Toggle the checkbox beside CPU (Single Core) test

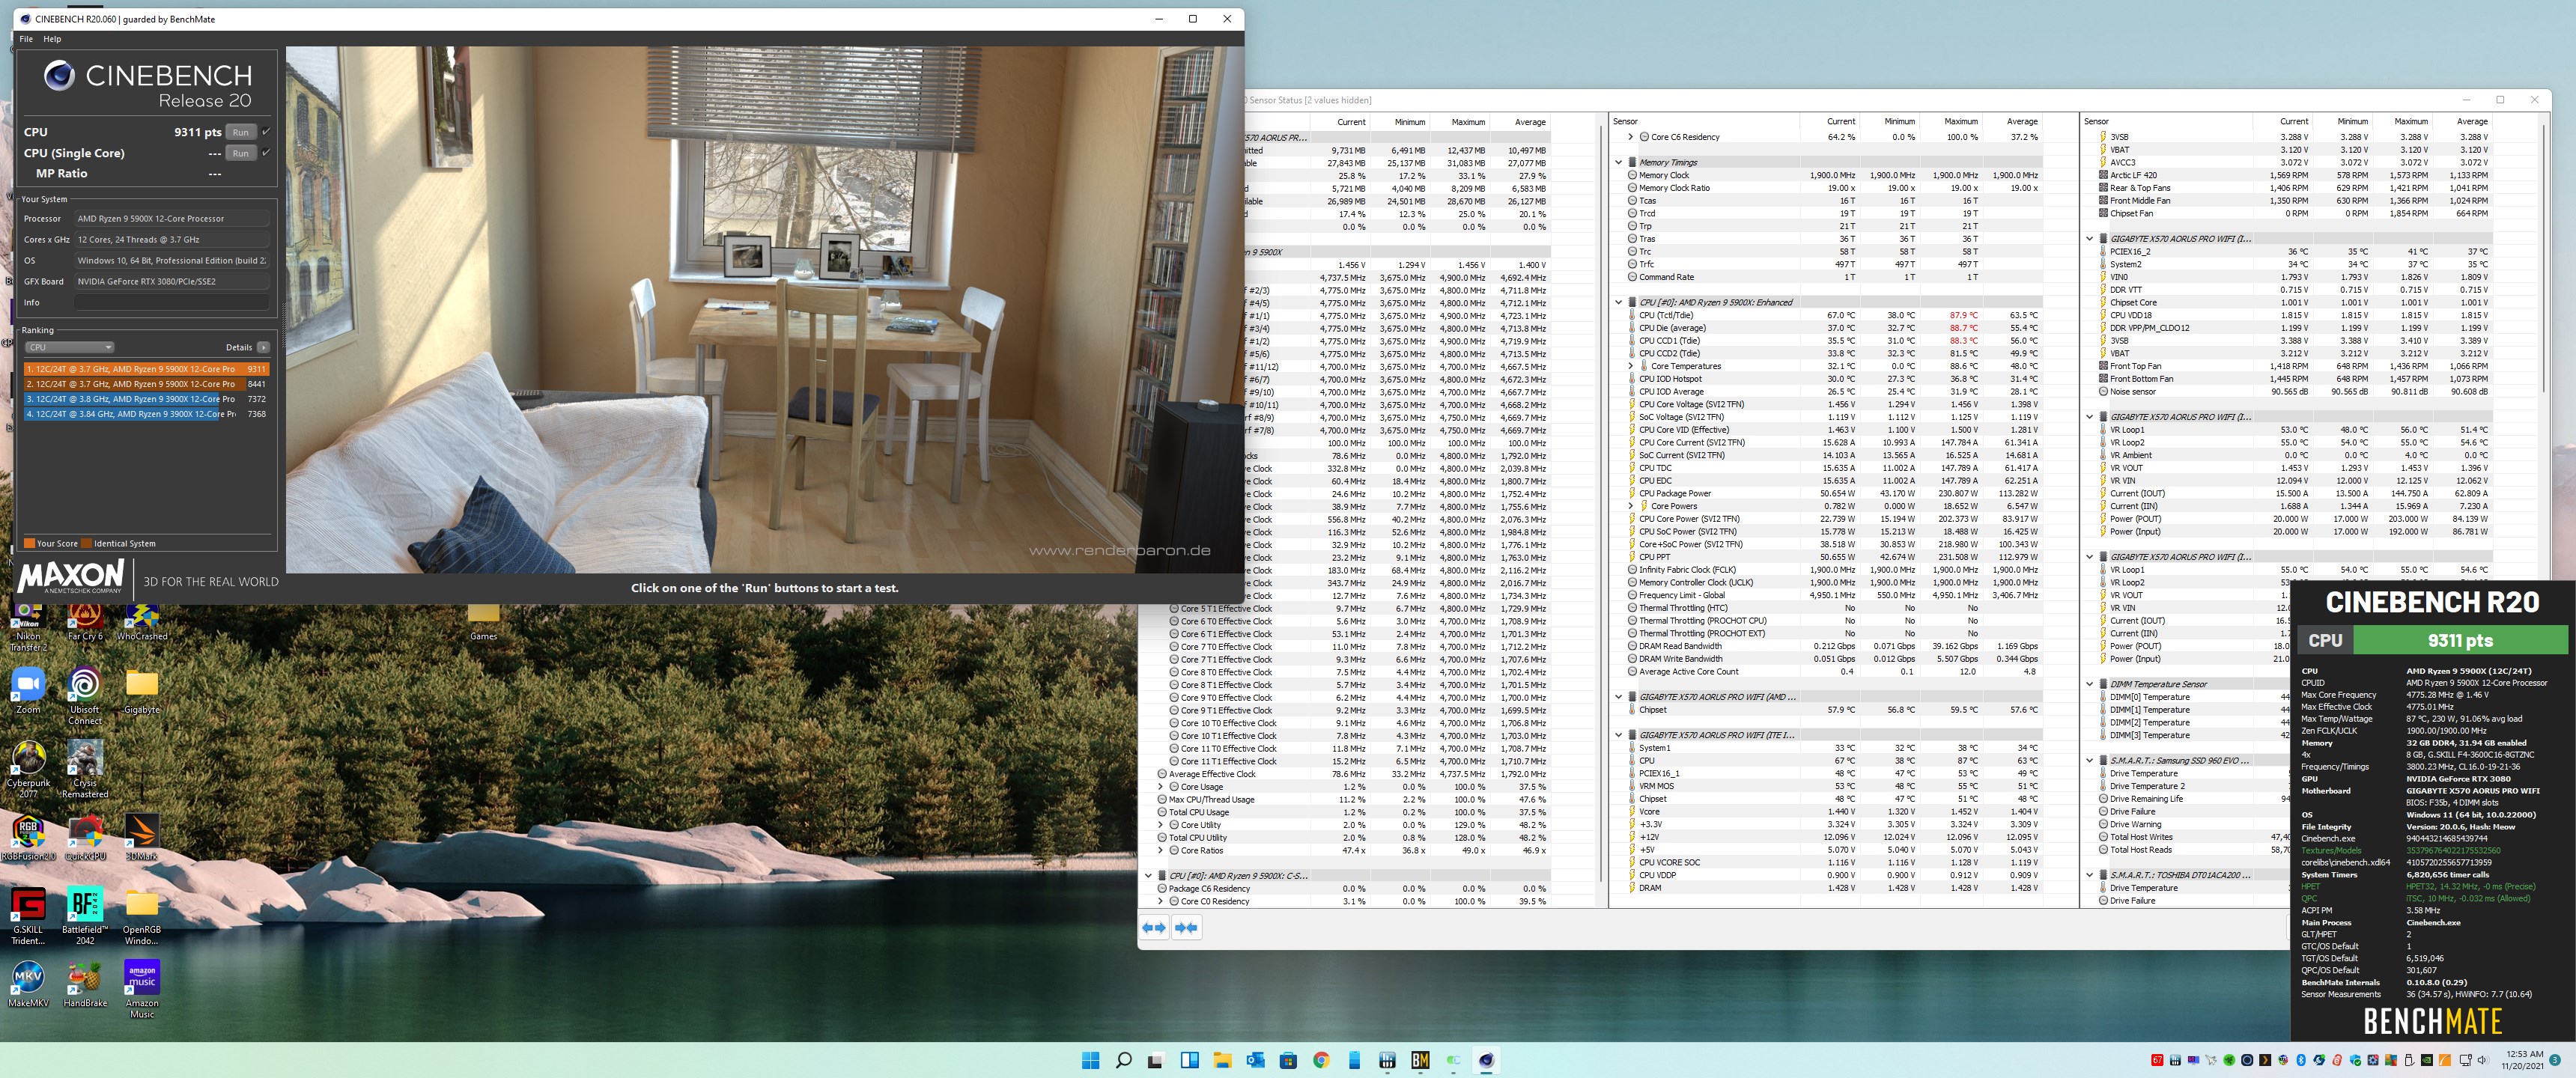tap(266, 153)
